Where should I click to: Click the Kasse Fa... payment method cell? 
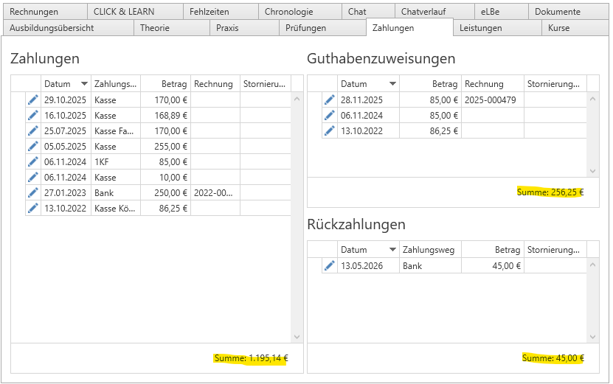[x=116, y=131]
